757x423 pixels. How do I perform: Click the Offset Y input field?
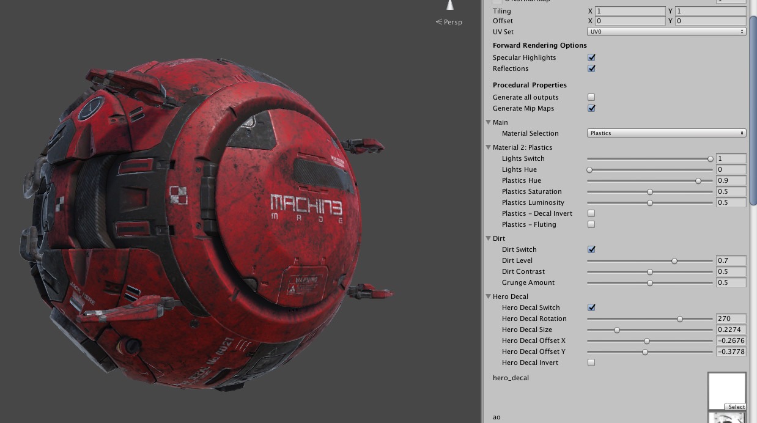711,21
